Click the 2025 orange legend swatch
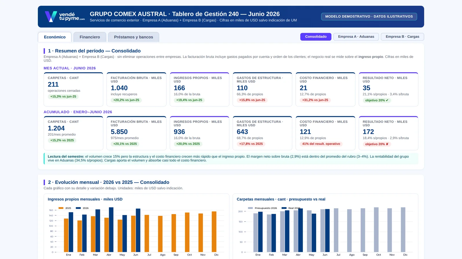This screenshot has height=259, width=462. [x=61, y=208]
